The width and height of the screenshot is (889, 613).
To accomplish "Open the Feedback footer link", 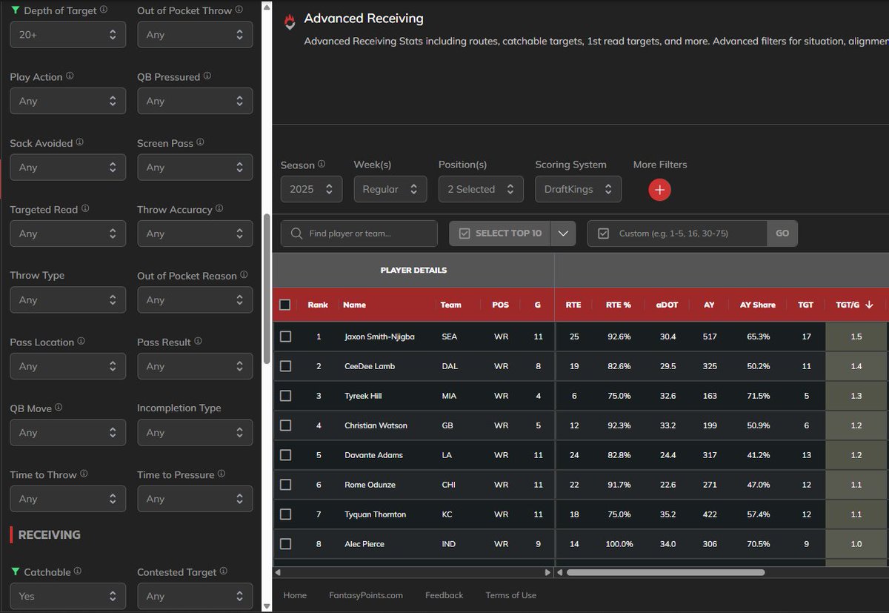I will [444, 595].
